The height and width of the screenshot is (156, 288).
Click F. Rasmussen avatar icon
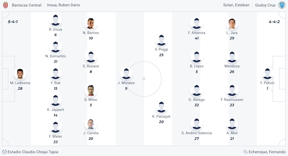[x=232, y=90]
